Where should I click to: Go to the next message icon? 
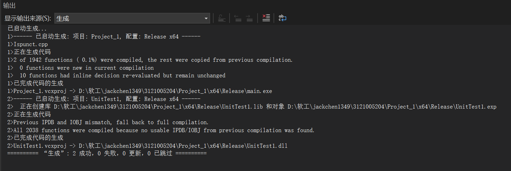click(249, 18)
